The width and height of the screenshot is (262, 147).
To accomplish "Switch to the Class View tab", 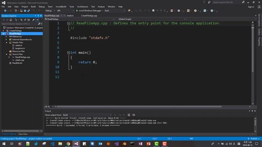I will coord(23,134).
